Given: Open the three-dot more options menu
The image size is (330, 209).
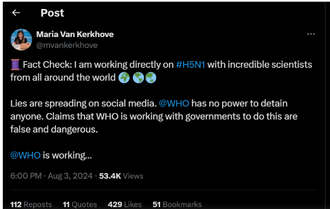Looking at the screenshot, I should pos(311,34).
